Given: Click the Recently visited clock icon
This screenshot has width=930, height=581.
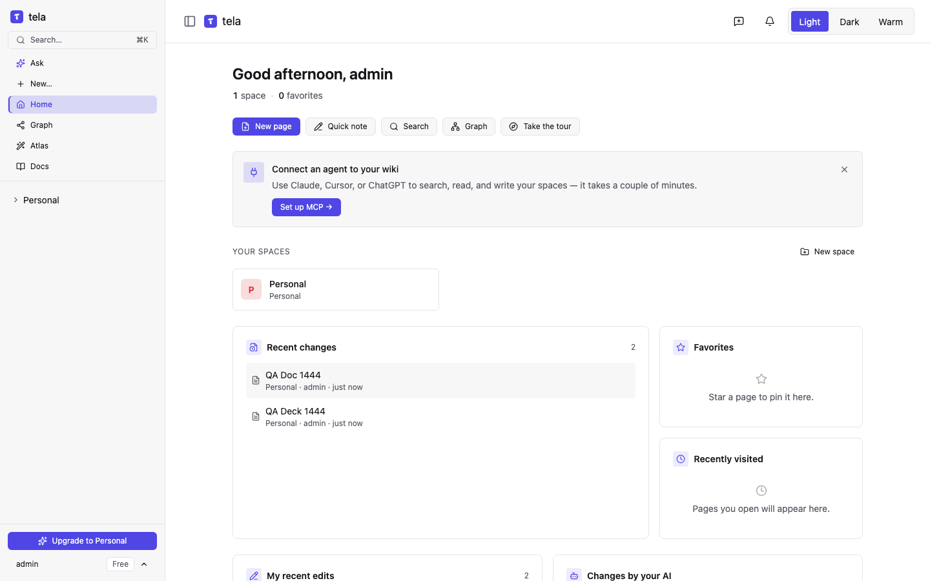Looking at the screenshot, I should (x=681, y=459).
